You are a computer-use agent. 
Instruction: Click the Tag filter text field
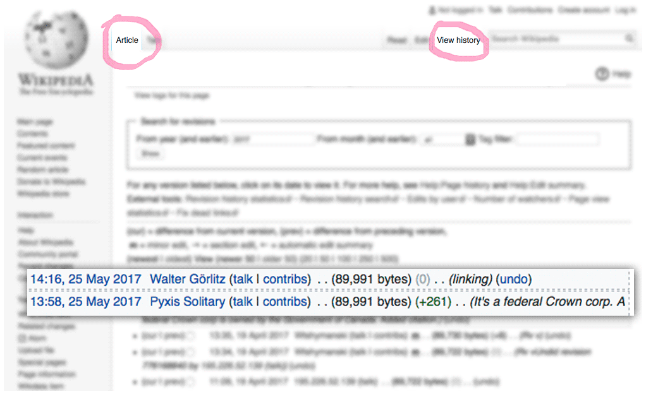[x=558, y=140]
